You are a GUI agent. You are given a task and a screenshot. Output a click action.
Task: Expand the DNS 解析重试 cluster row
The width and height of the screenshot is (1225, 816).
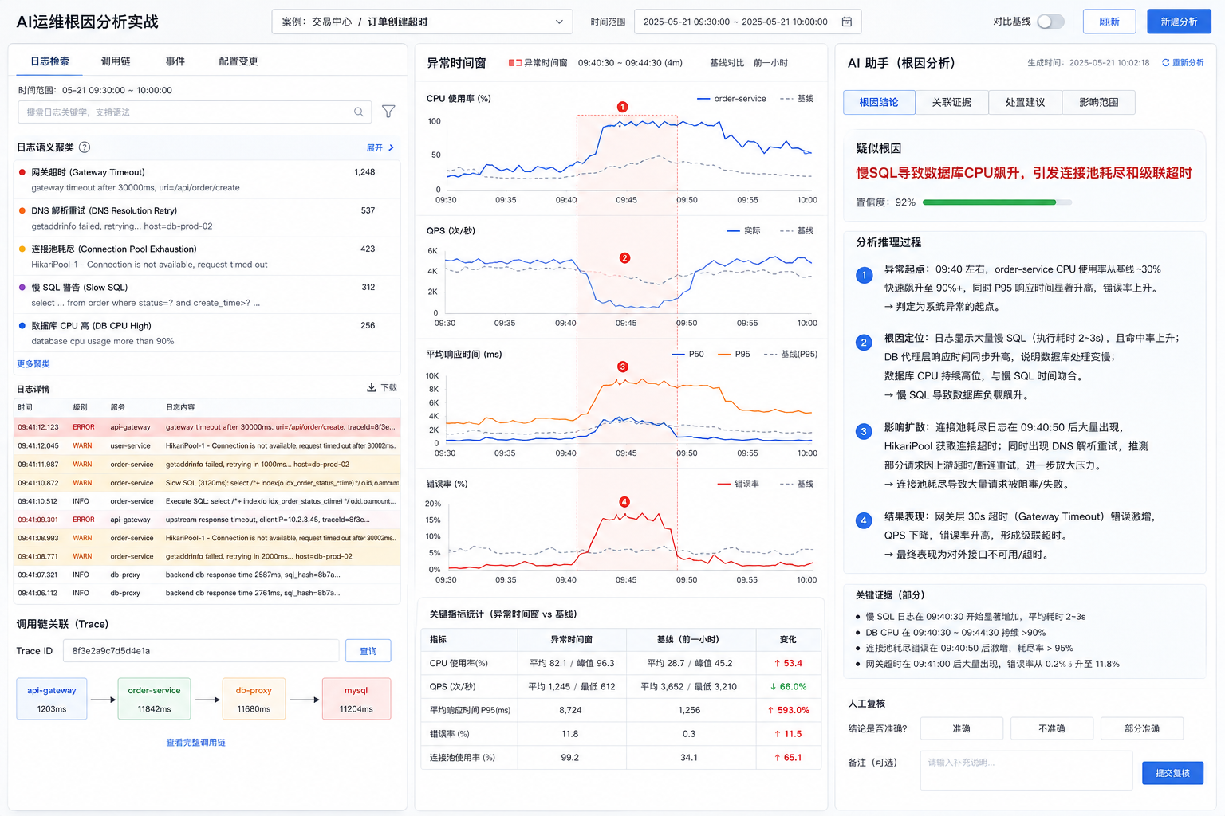click(207, 218)
